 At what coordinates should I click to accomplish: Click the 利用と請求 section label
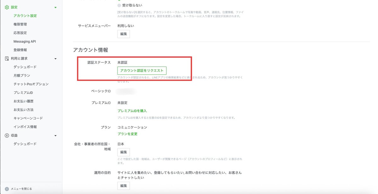19,59
